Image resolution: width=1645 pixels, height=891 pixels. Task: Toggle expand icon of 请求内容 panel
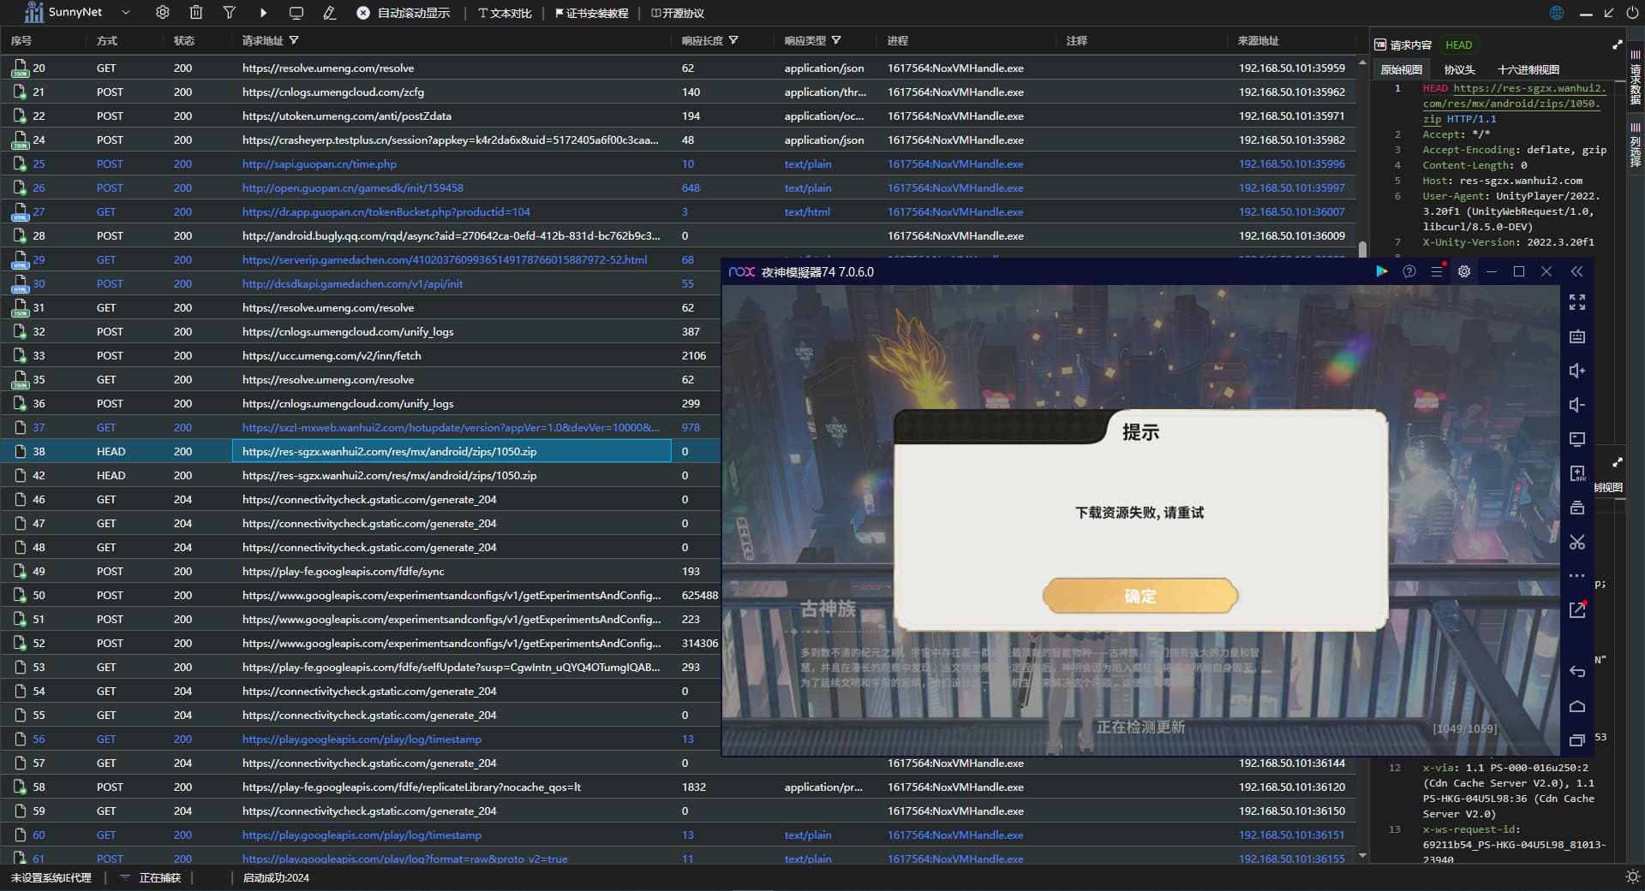pyautogui.click(x=1617, y=45)
